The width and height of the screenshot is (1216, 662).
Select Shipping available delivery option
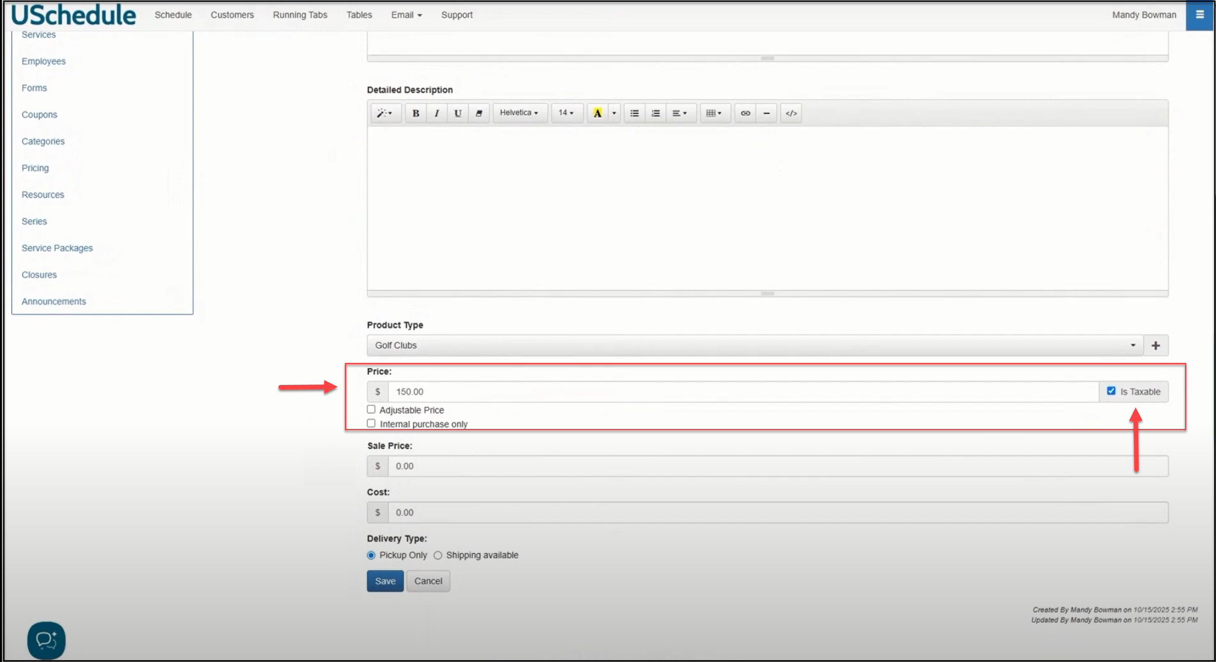[x=438, y=555]
